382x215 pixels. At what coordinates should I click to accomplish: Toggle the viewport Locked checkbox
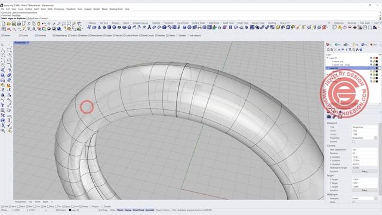click(x=353, y=142)
